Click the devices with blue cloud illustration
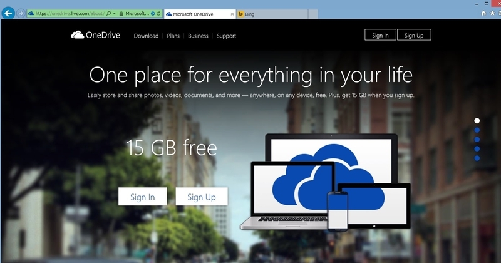 pos(325,182)
